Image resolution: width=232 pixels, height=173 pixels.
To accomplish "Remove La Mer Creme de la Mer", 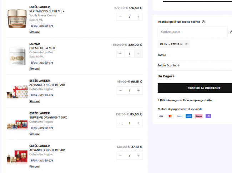I will click(x=35, y=69).
